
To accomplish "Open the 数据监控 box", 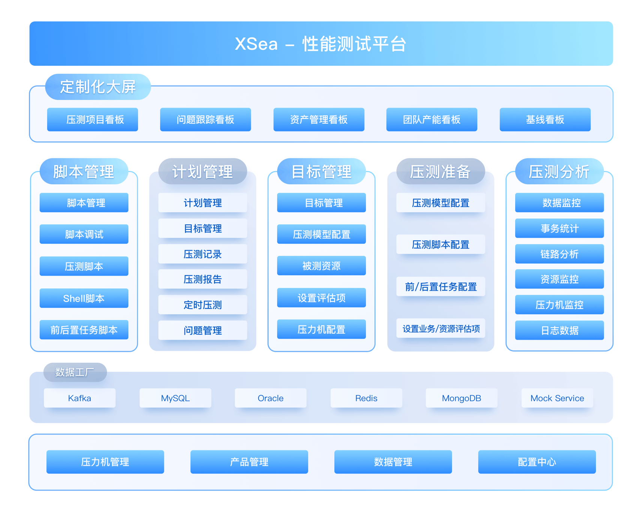I will click(x=559, y=203).
